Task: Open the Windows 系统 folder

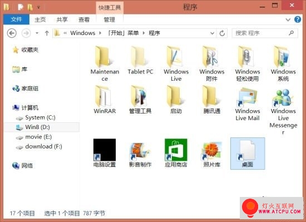Action: click(283, 63)
